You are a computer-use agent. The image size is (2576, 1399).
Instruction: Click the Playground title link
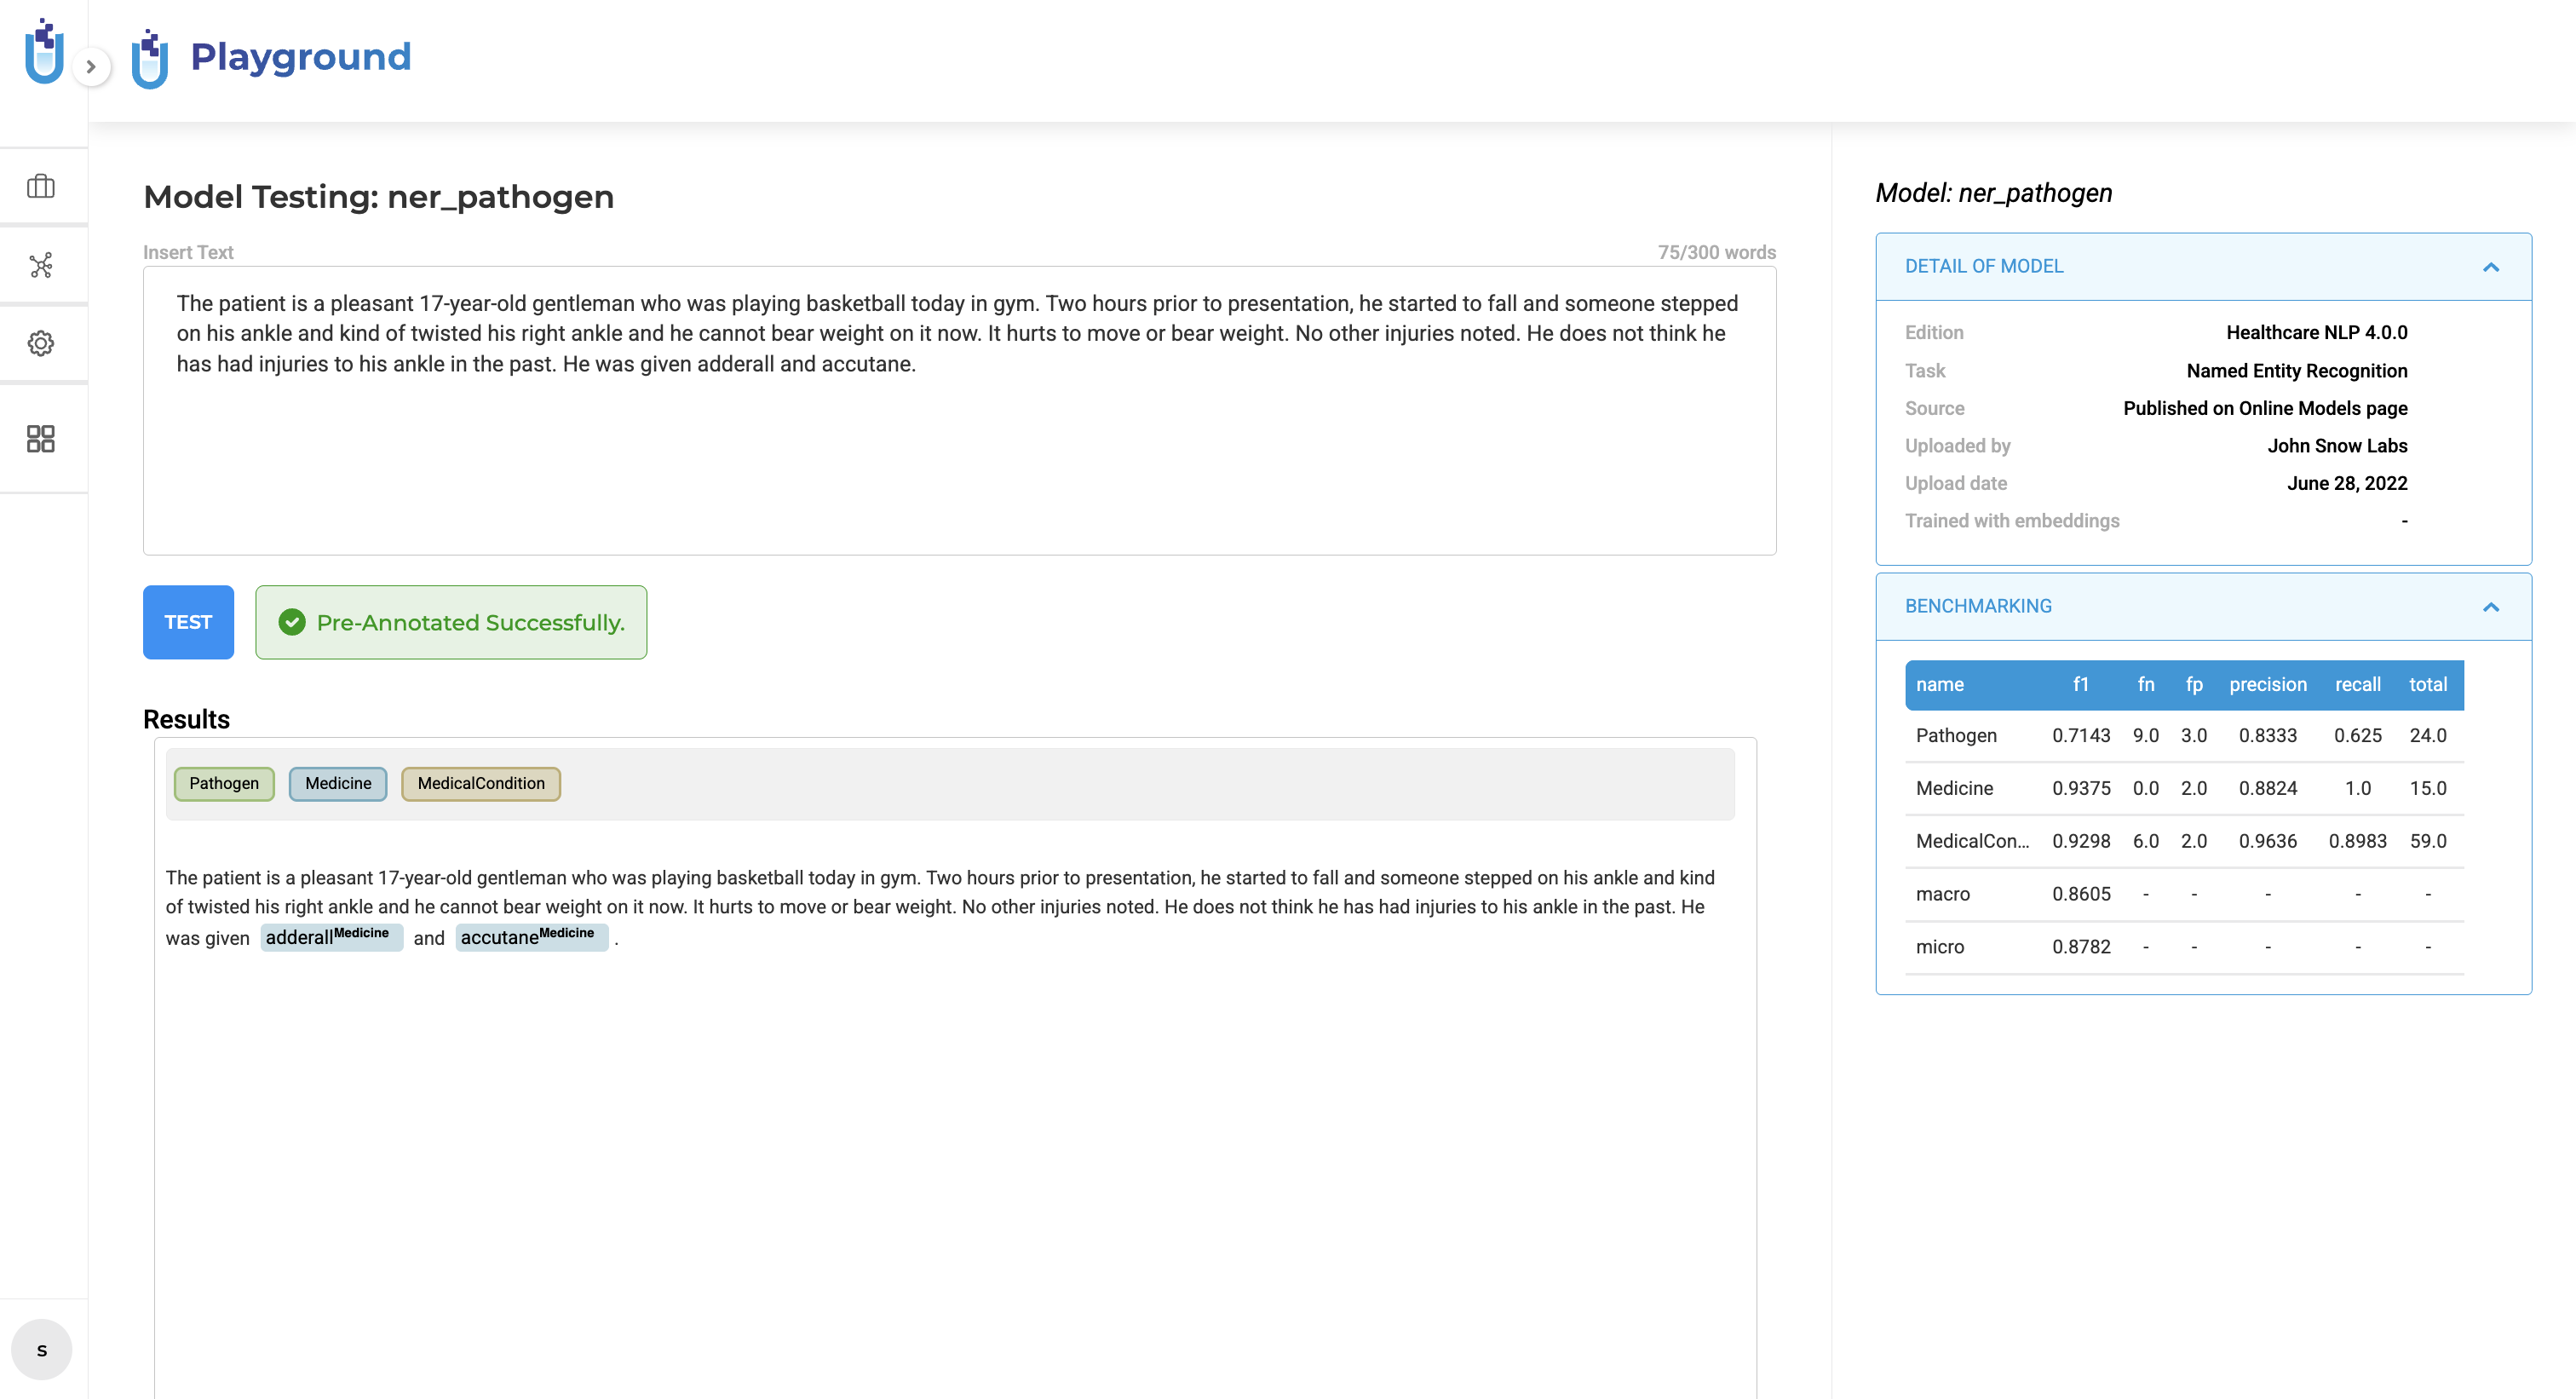[x=301, y=57]
